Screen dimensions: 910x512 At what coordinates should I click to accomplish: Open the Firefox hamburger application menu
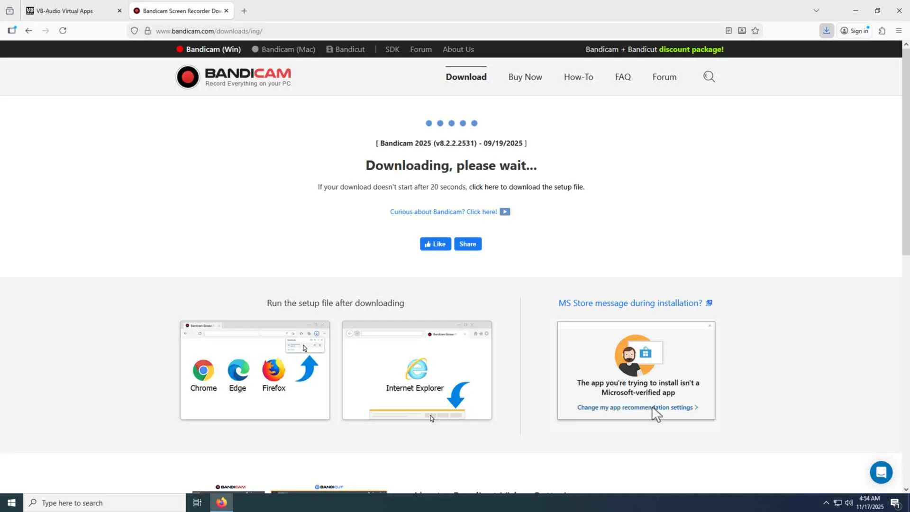pos(899,31)
